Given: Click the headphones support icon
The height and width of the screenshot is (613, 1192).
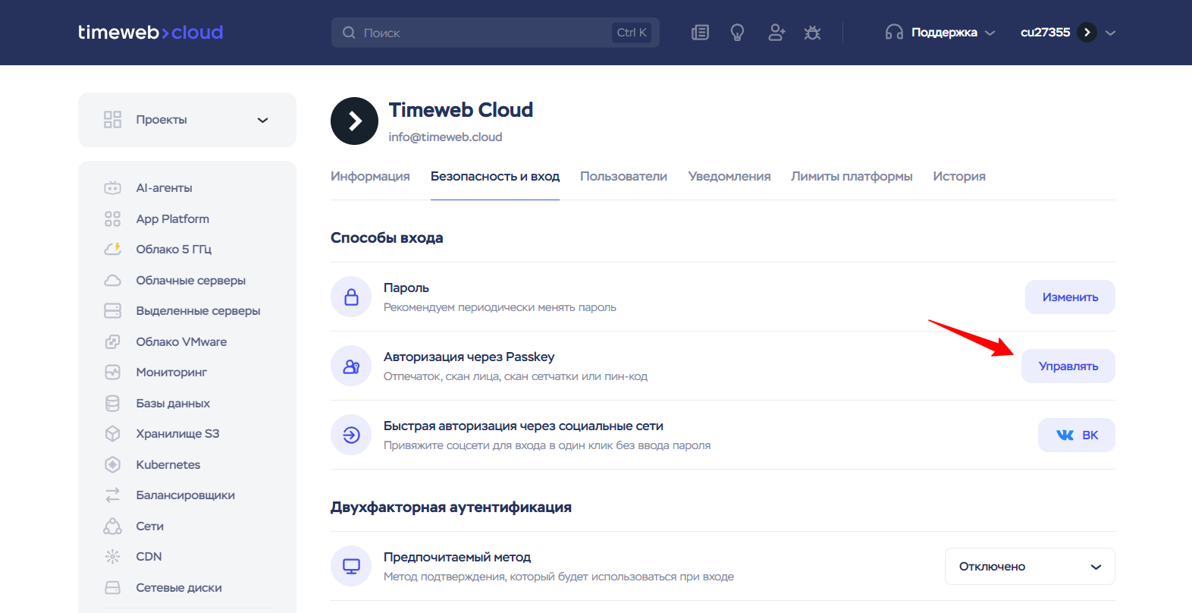Looking at the screenshot, I should [x=894, y=33].
